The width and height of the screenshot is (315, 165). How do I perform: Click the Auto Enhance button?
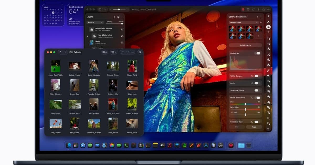pos(245,45)
